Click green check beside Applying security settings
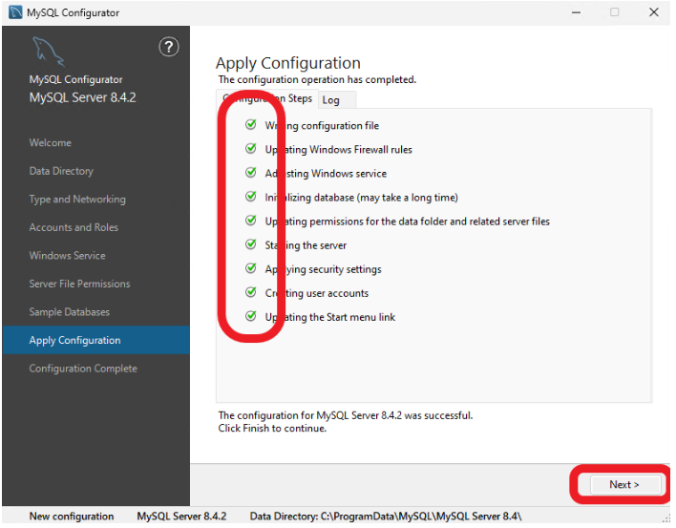Viewport: 676px width, 528px height. 250,268
